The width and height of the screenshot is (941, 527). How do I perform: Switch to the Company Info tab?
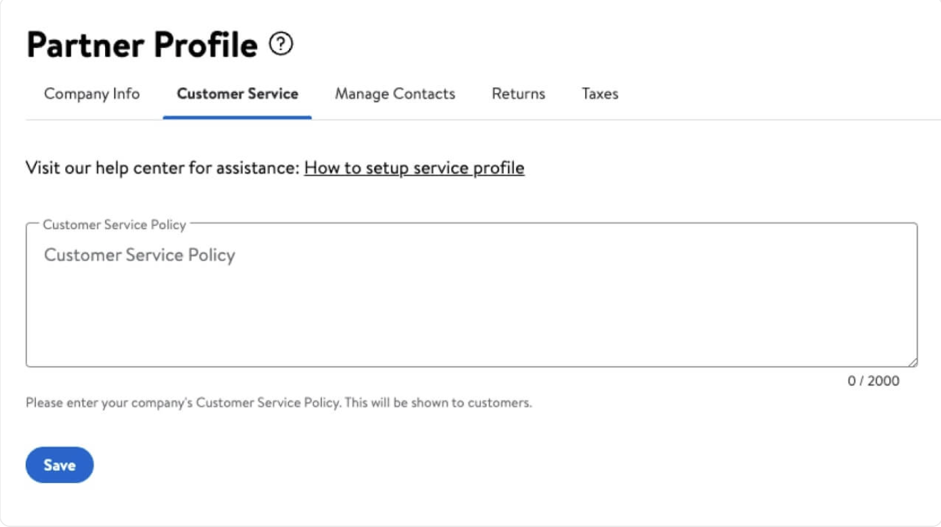(92, 94)
